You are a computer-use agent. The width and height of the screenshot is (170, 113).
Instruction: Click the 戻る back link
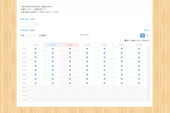click(147, 30)
